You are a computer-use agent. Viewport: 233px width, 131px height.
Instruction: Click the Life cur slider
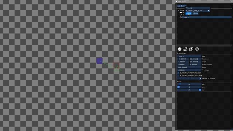(189, 90)
